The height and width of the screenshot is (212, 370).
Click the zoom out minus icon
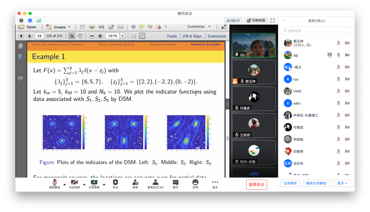point(92,36)
